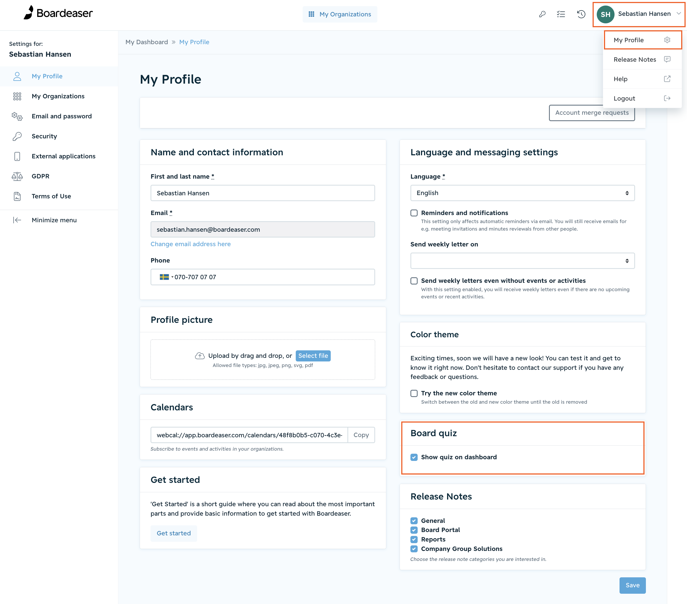Collapse the Sebastian Hansen user menu chevron
Image resolution: width=687 pixels, height=604 pixels.
coord(678,14)
